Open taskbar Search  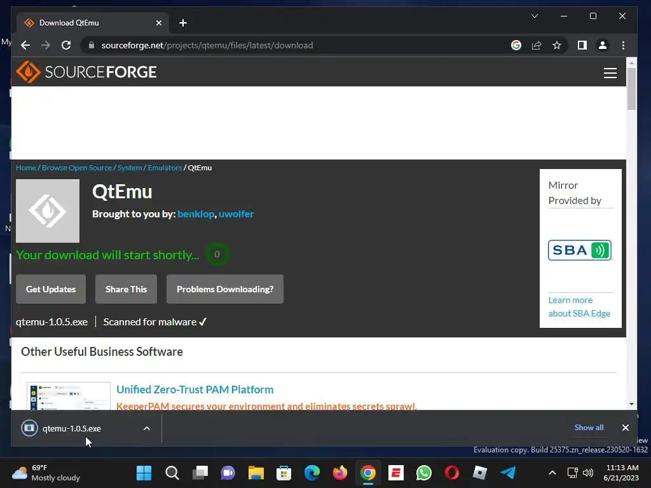point(172,473)
